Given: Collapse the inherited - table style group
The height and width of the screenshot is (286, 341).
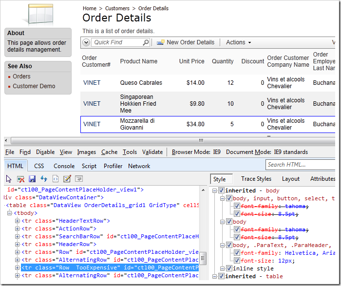Looking at the screenshot, I should tap(215, 276).
